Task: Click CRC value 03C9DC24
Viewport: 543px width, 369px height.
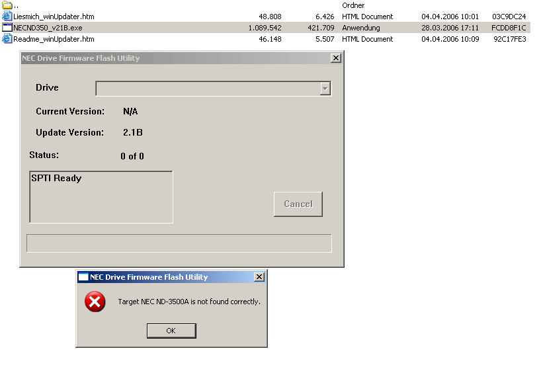Action: [x=509, y=17]
